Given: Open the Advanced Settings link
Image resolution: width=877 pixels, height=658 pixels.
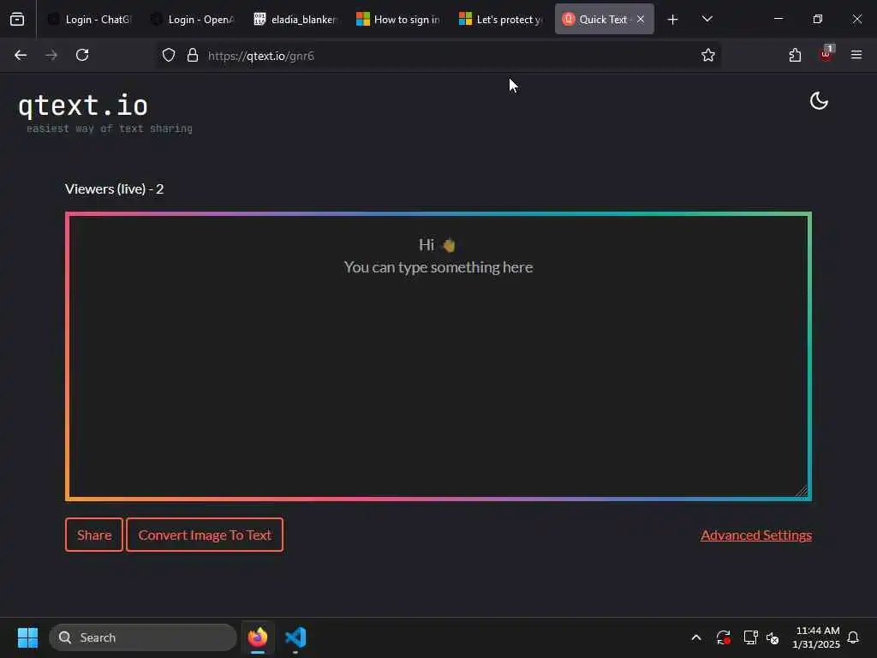Looking at the screenshot, I should (x=756, y=535).
